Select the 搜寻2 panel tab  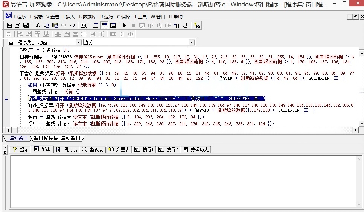point(168,150)
